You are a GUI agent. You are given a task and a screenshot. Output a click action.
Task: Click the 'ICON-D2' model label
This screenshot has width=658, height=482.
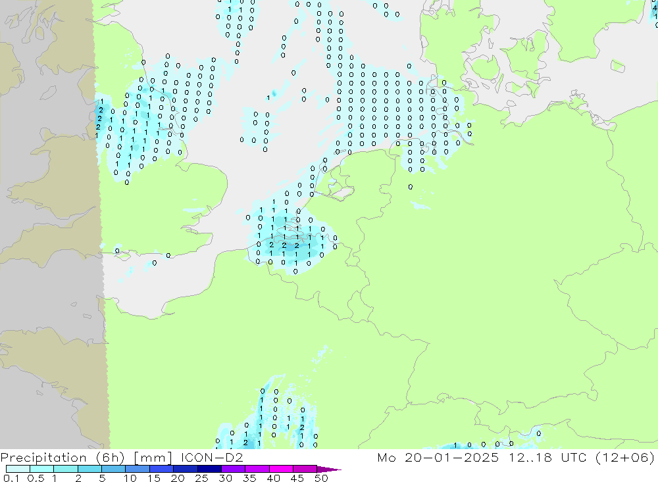[x=212, y=457]
